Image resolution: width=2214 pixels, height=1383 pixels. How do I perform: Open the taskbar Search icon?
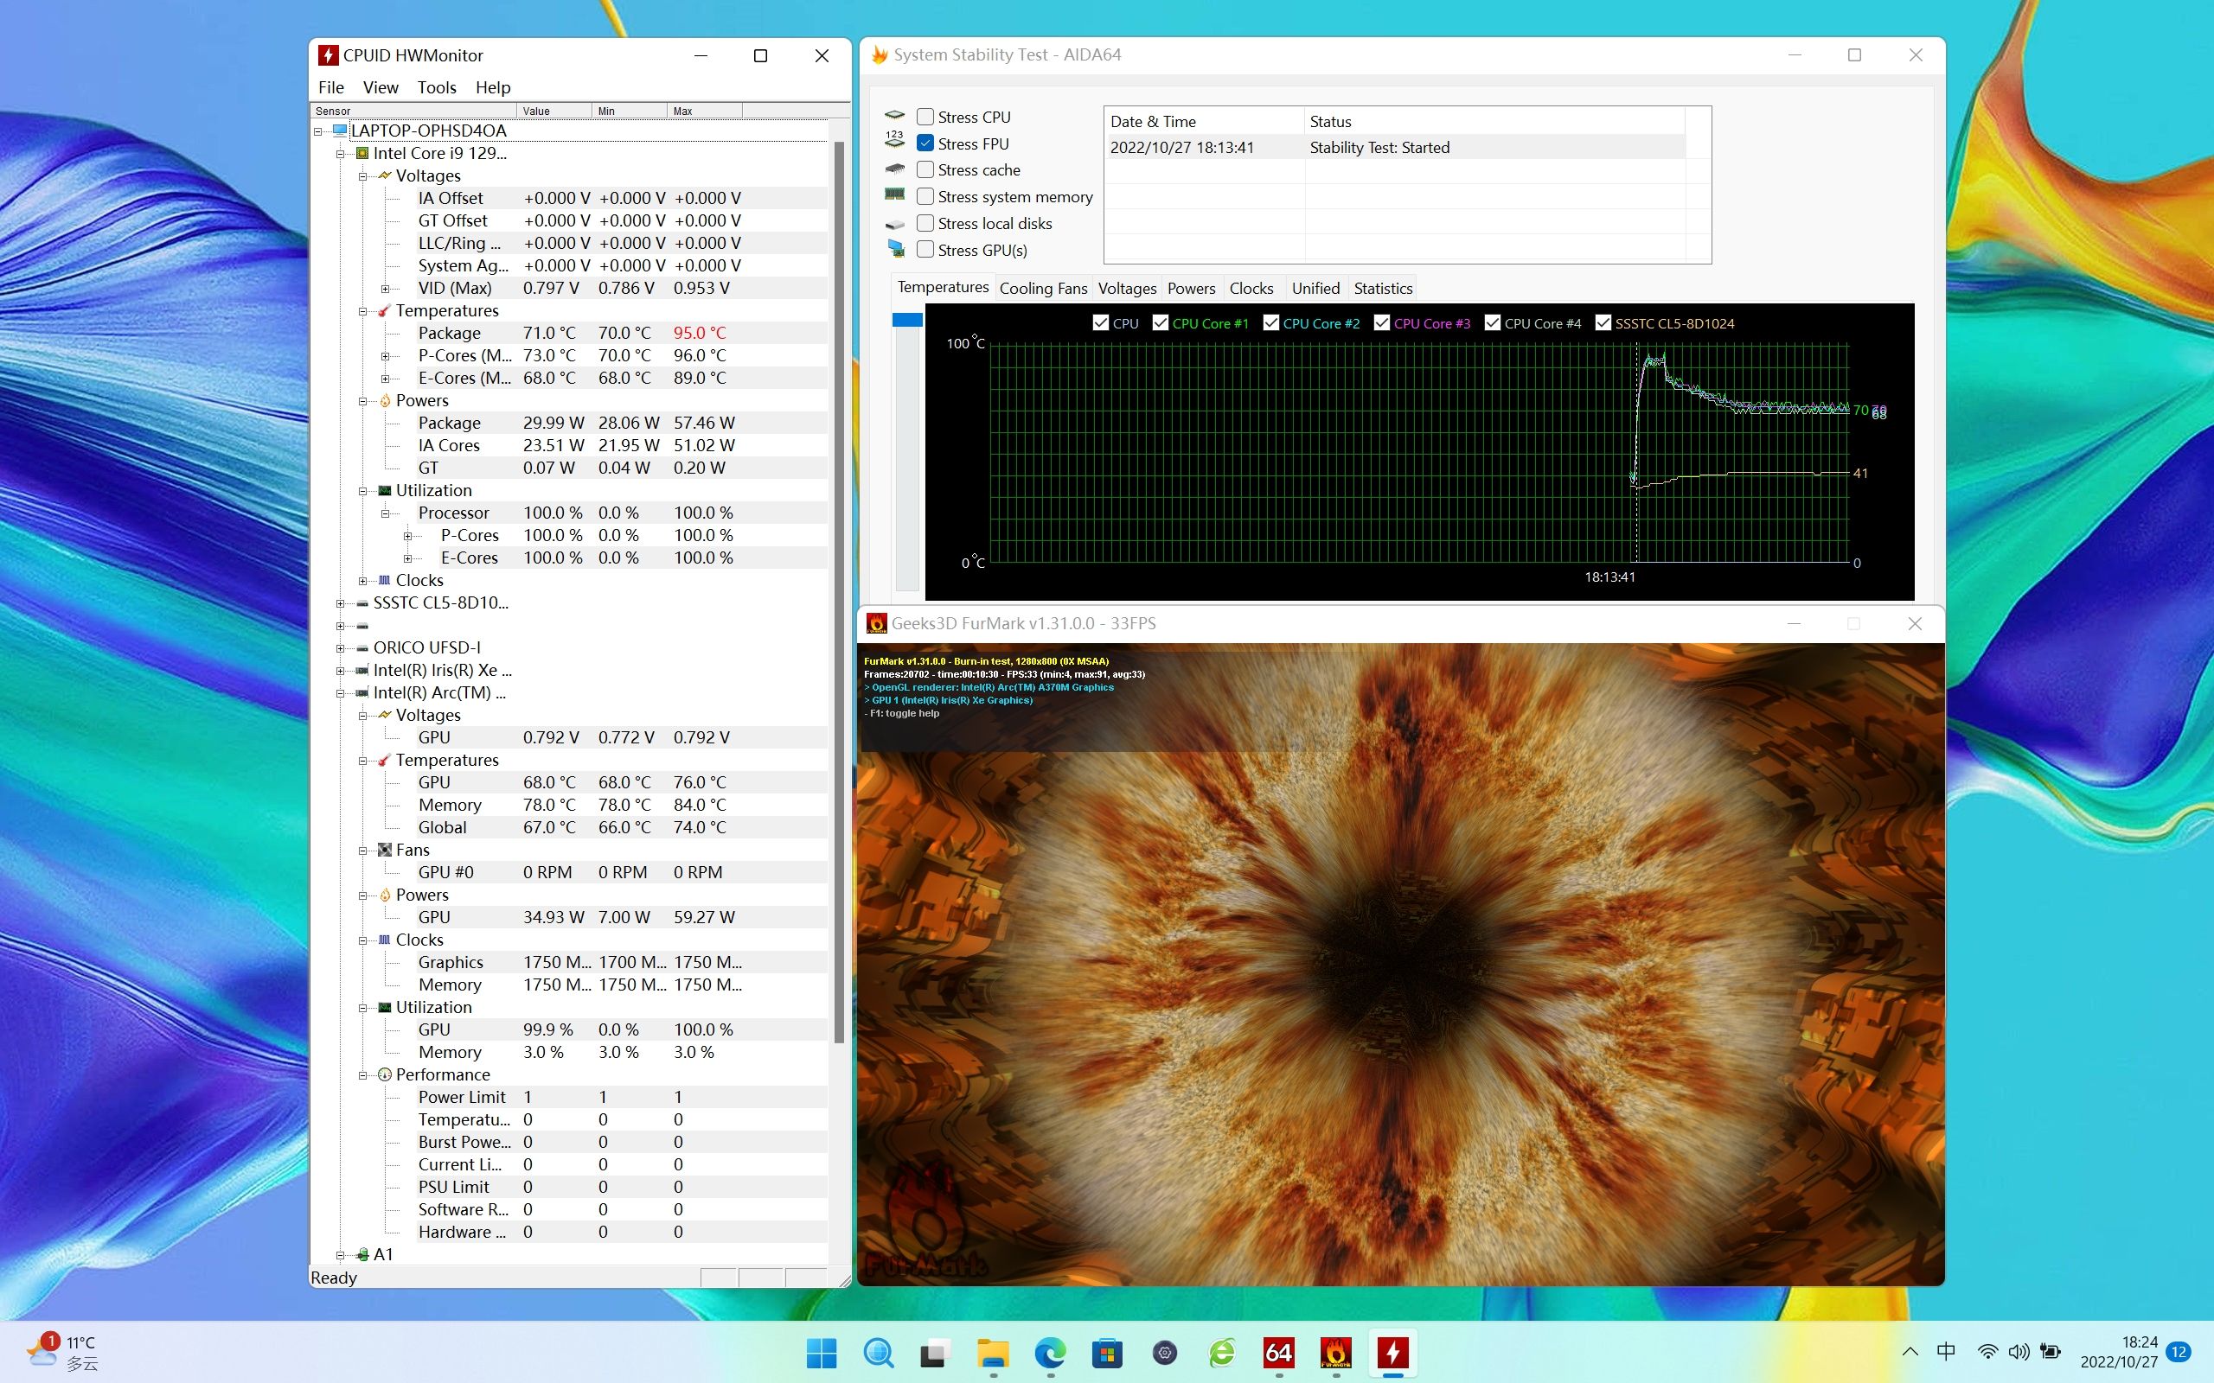click(879, 1352)
